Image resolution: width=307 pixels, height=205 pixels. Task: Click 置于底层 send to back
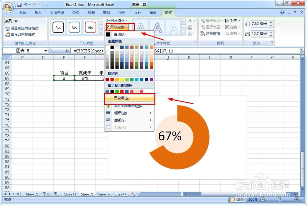(x=212, y=27)
